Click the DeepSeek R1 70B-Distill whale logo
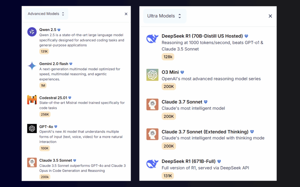 click(x=152, y=39)
